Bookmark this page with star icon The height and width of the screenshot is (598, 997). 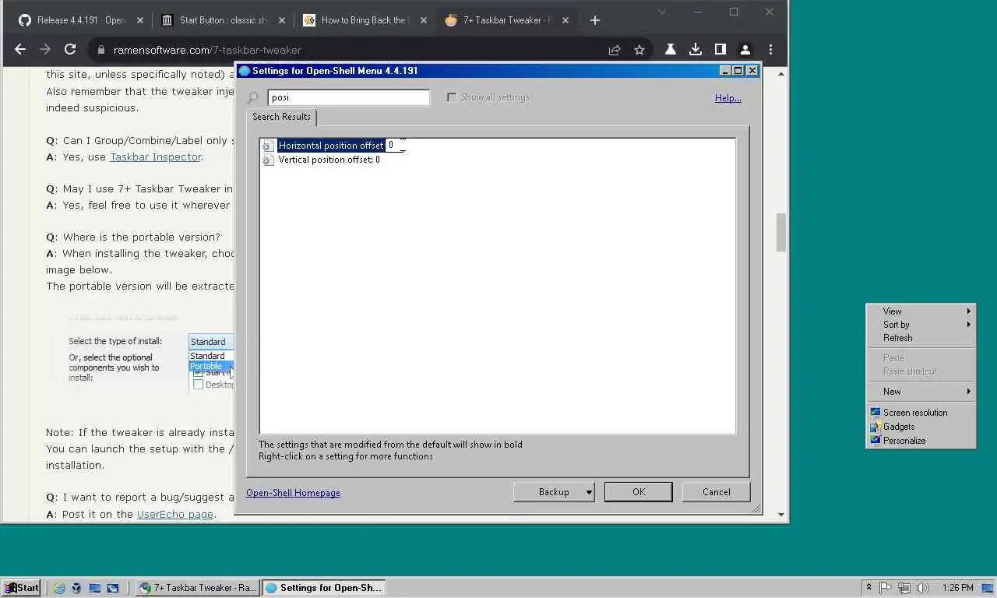(x=639, y=50)
